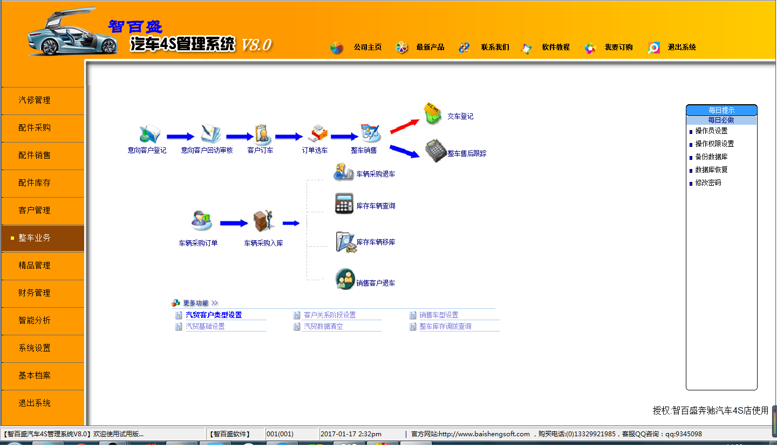The height and width of the screenshot is (446, 777).
Task: Click the 每日提示 panel header
Action: pyautogui.click(x=721, y=110)
